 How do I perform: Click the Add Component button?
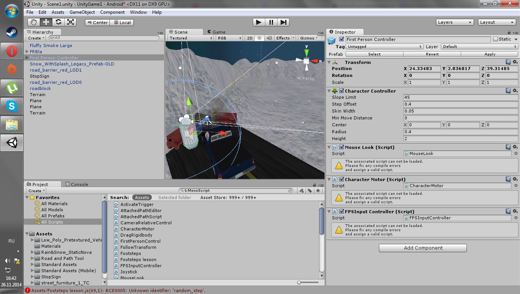click(423, 248)
